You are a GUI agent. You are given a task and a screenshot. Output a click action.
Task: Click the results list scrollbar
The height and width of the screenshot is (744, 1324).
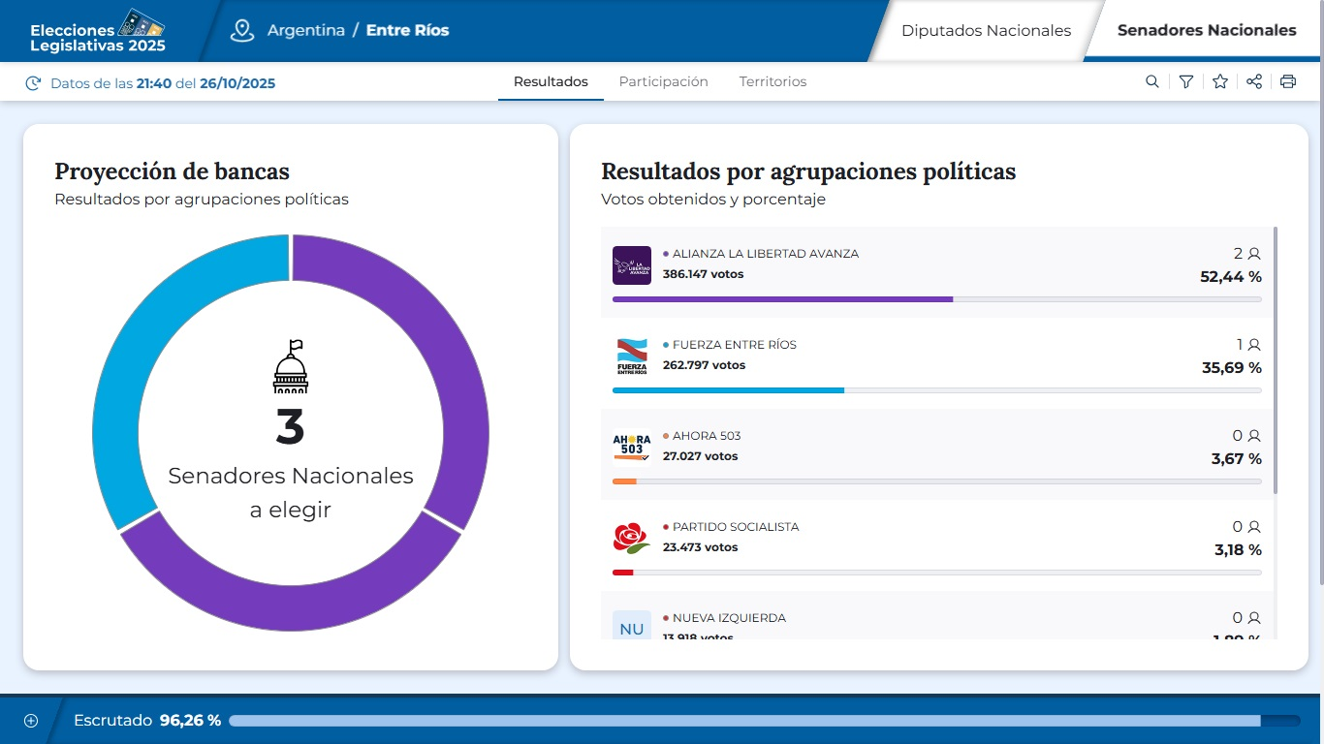point(1276,358)
